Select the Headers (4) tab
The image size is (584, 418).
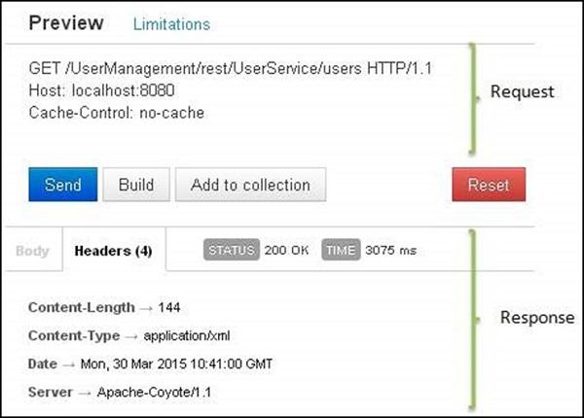114,251
